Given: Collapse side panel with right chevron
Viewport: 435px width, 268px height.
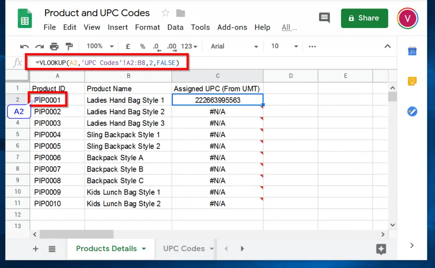Looking at the screenshot, I should click(x=412, y=245).
